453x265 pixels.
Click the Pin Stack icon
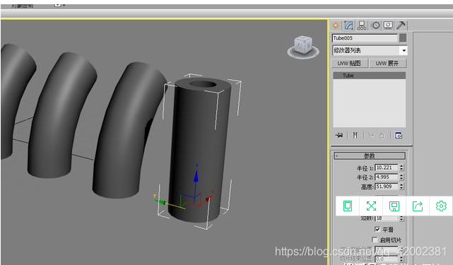[339, 135]
